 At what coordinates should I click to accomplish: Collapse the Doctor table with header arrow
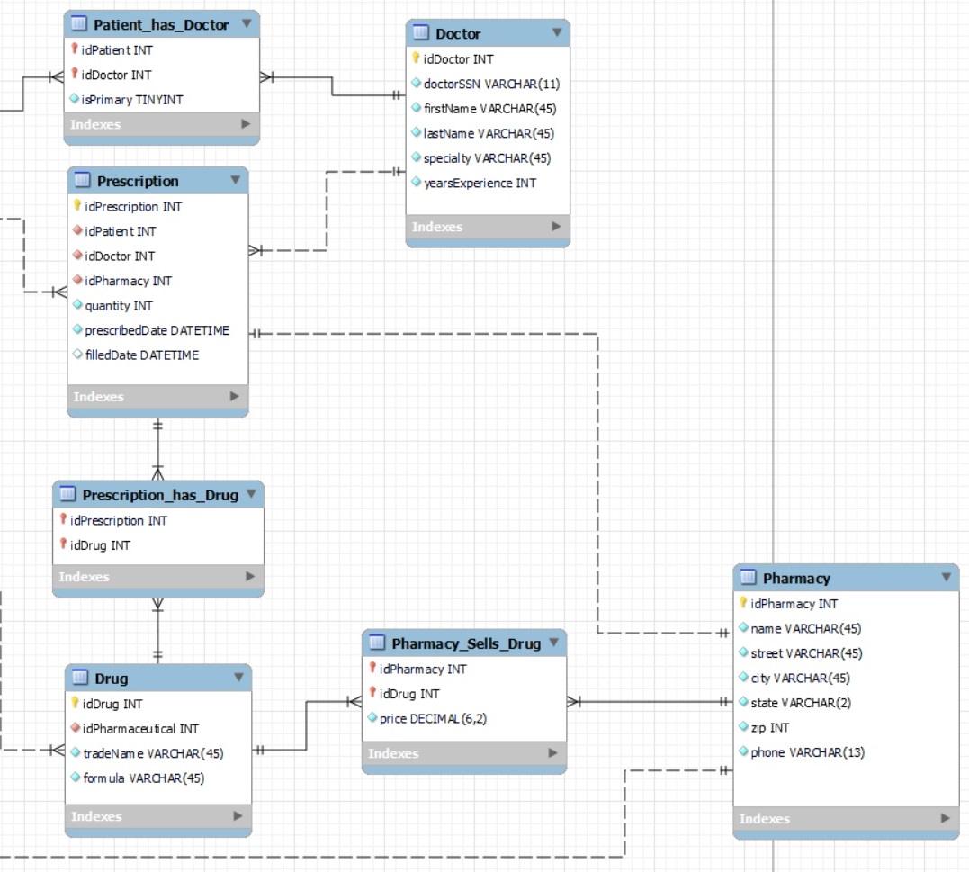pyautogui.click(x=558, y=32)
